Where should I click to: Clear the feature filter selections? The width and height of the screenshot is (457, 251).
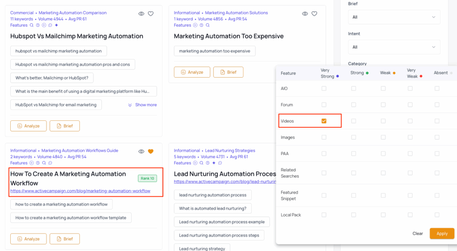(x=418, y=234)
